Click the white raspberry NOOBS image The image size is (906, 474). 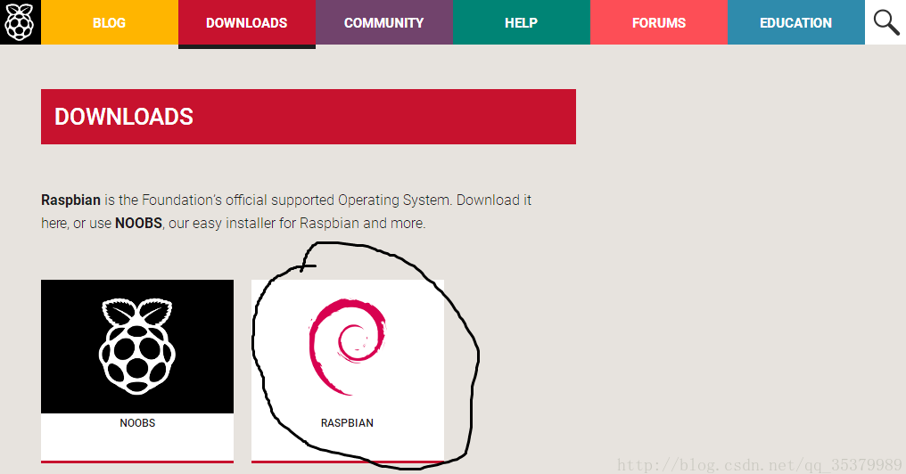[x=137, y=347]
